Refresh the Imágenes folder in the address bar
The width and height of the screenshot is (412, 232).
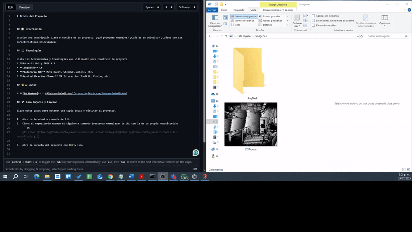[x=362, y=36]
